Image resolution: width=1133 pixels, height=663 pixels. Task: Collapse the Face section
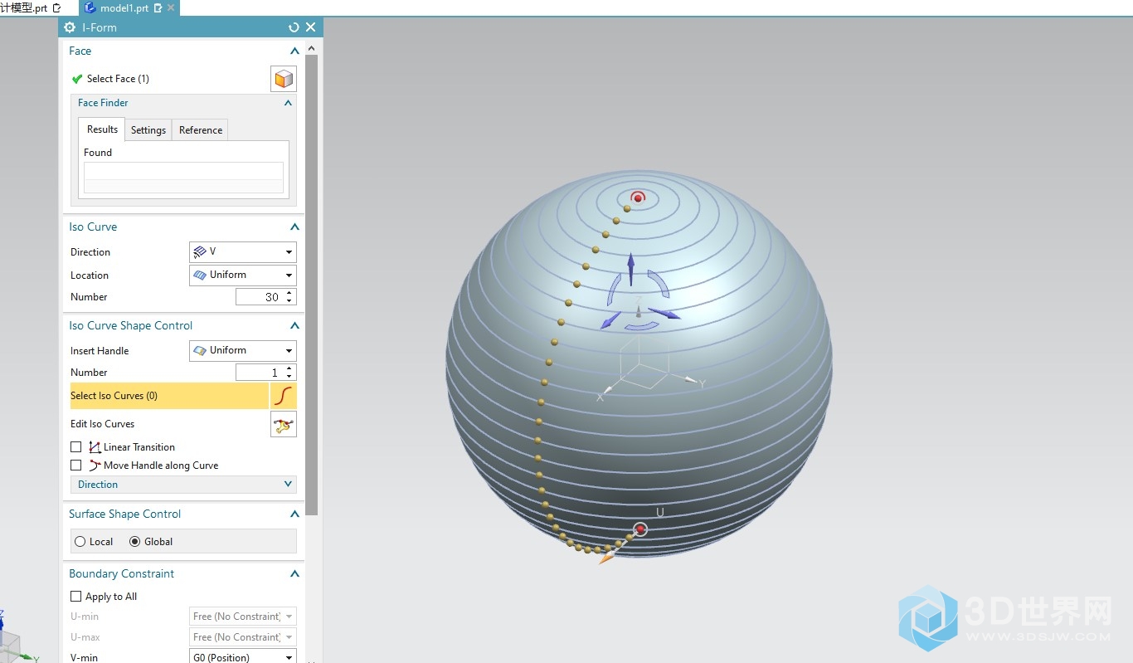pos(294,51)
